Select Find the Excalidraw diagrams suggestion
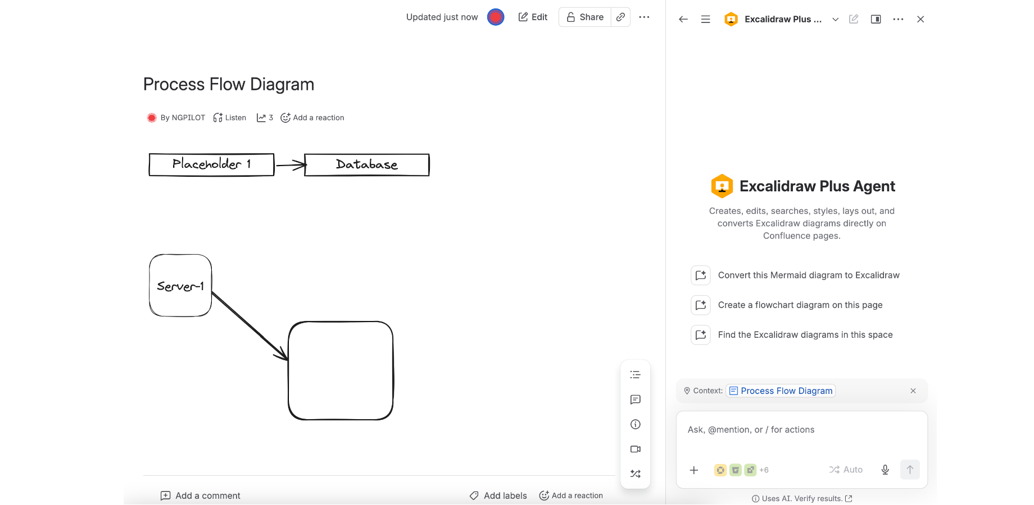 coord(792,334)
